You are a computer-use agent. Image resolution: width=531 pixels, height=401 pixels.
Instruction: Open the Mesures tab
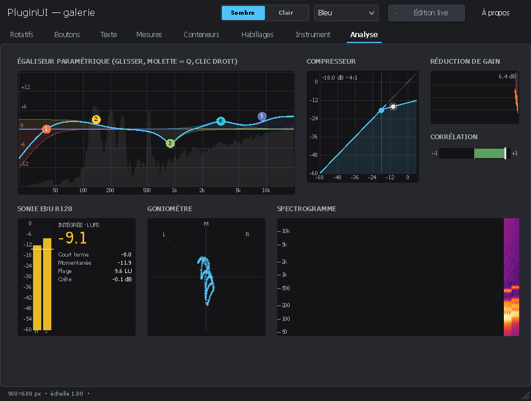coord(149,35)
